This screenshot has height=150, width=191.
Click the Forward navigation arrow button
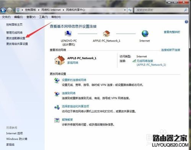[10, 10]
